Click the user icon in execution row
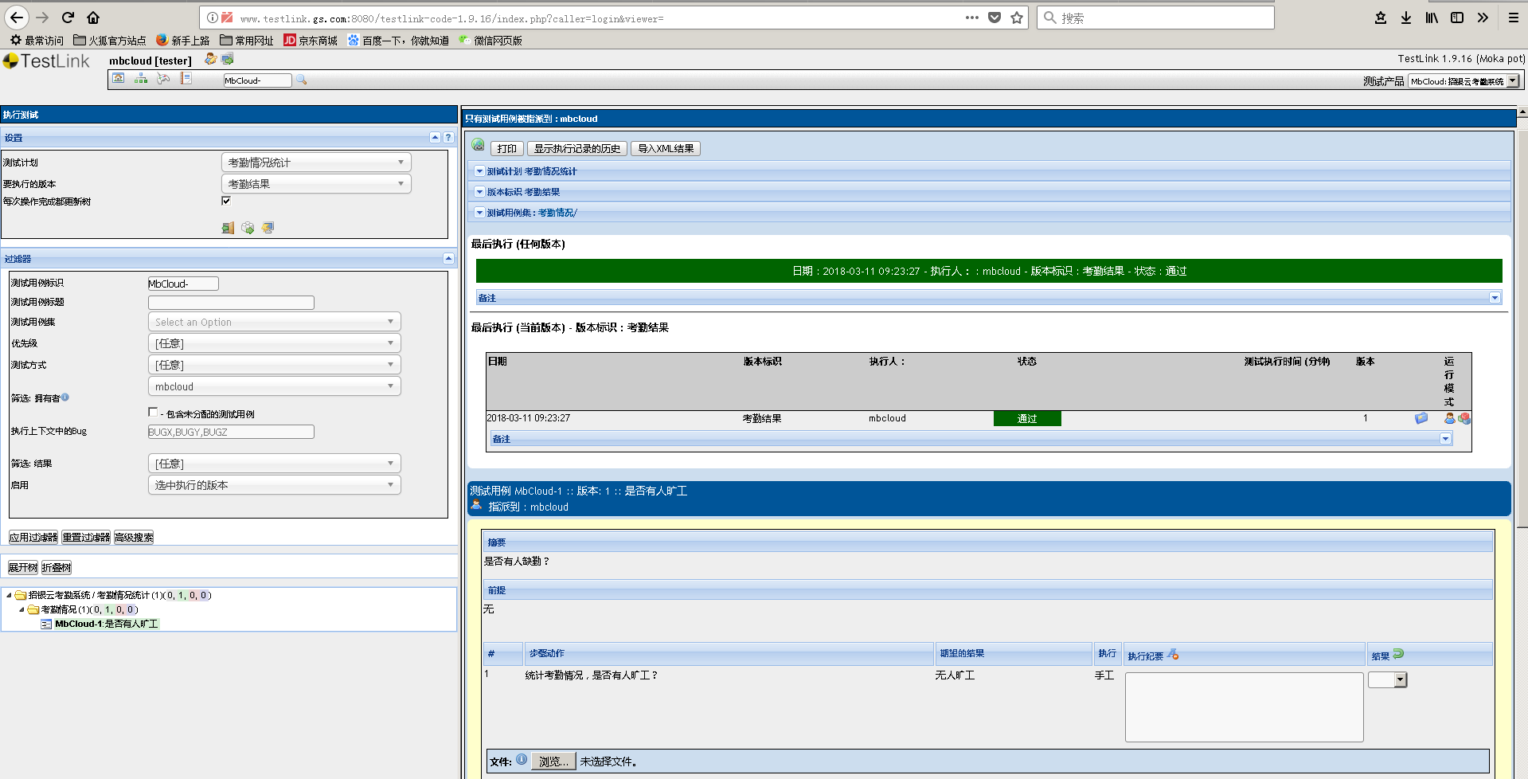 pos(1450,418)
